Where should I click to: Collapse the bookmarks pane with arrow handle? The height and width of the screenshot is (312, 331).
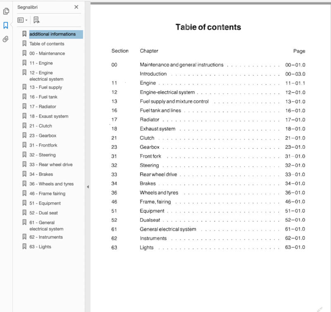pyautogui.click(x=88, y=187)
